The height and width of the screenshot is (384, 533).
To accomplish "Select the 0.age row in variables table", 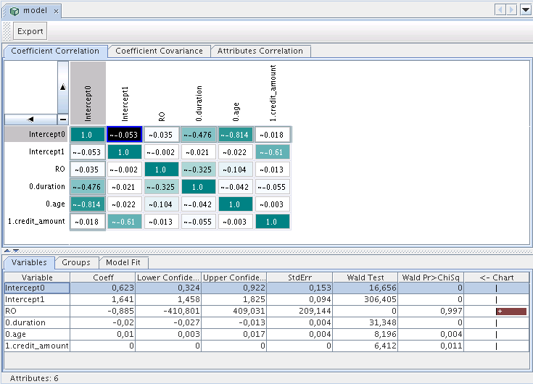I will (267, 334).
